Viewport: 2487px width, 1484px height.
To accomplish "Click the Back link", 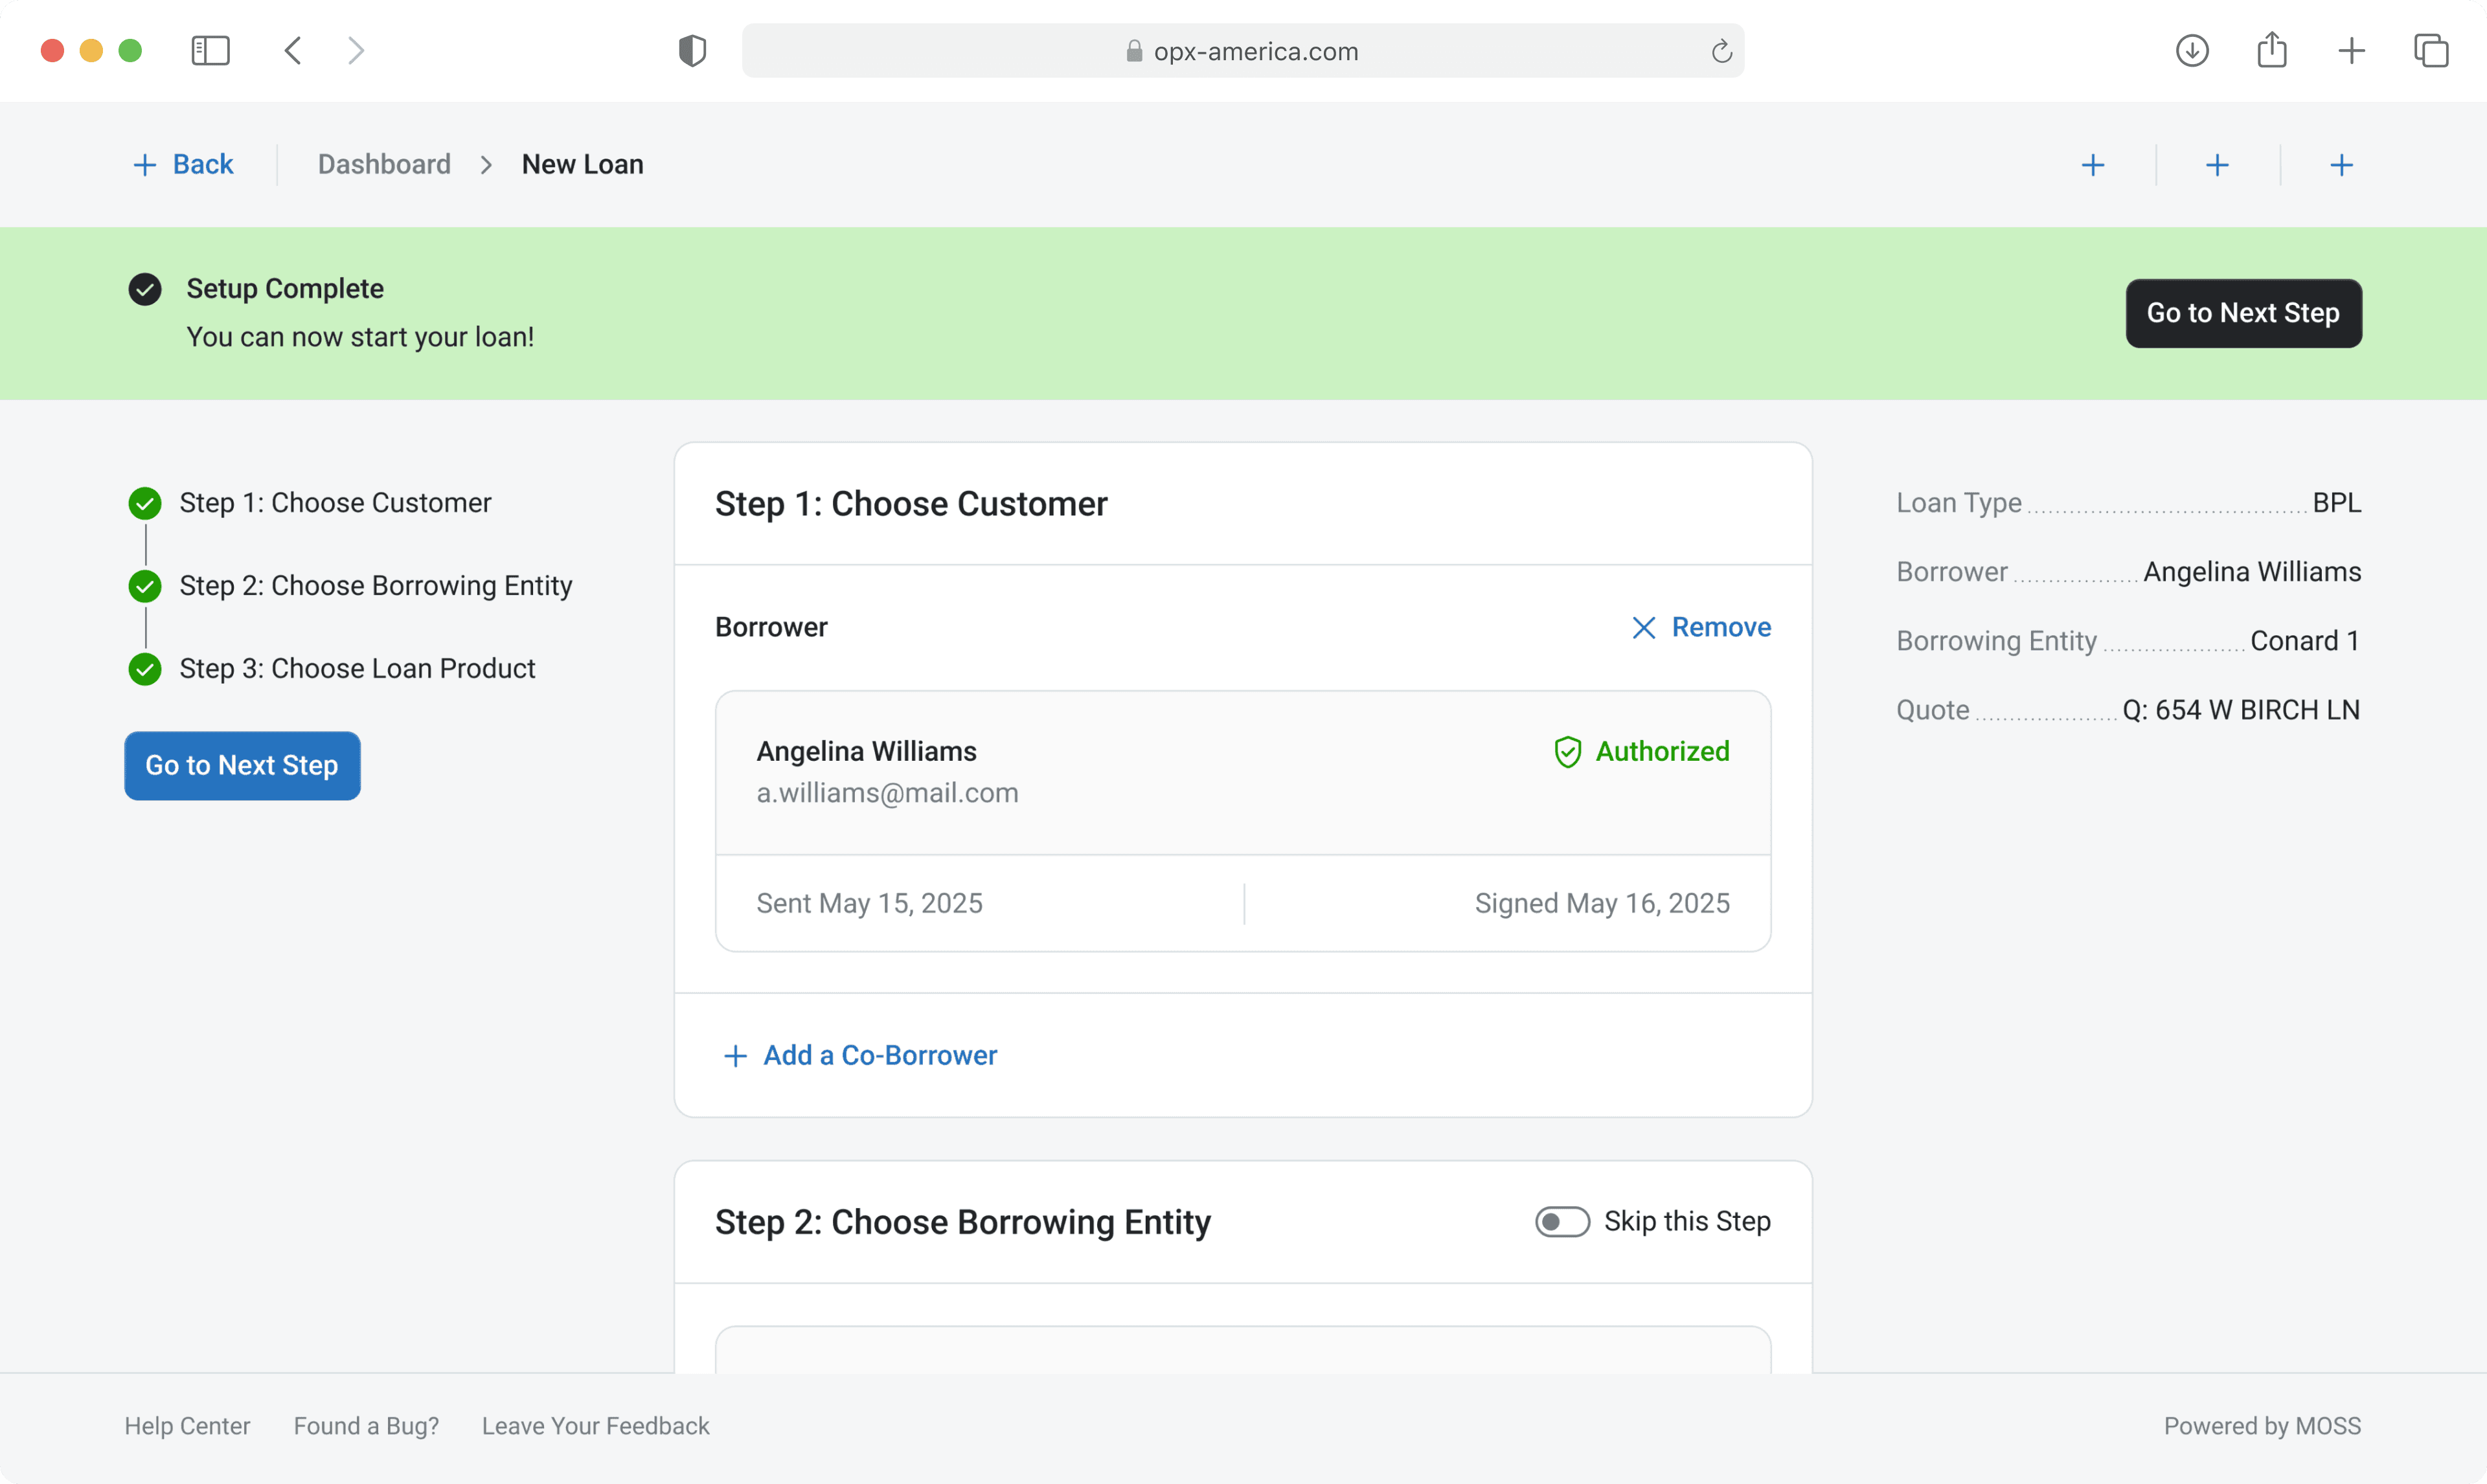I will [x=184, y=164].
